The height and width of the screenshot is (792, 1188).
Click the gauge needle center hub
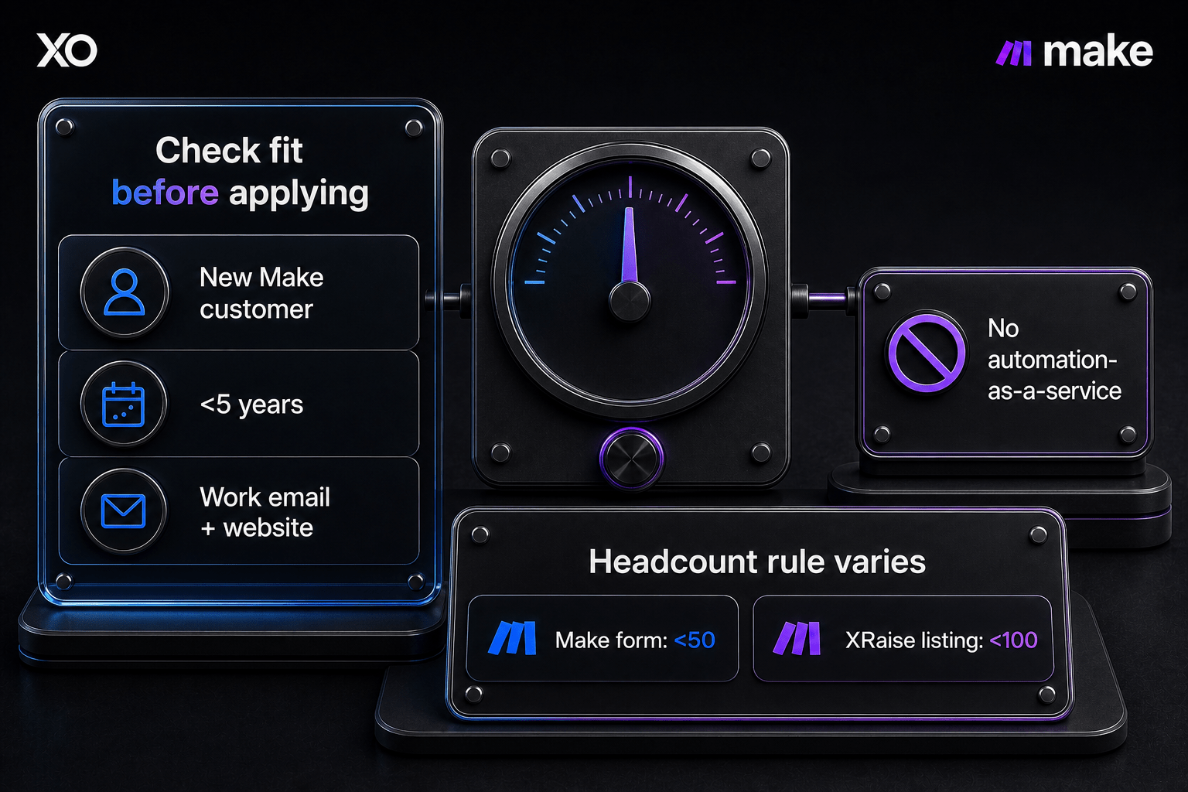(x=630, y=301)
